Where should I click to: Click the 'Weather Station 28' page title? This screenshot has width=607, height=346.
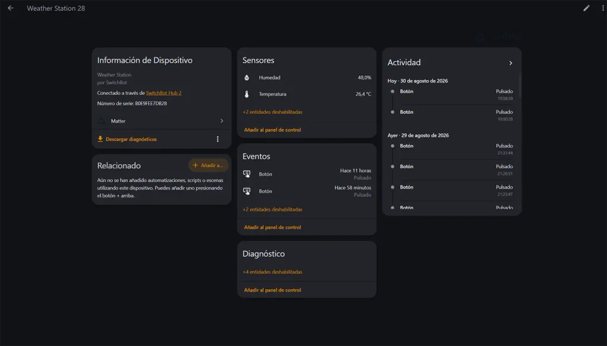click(x=56, y=8)
